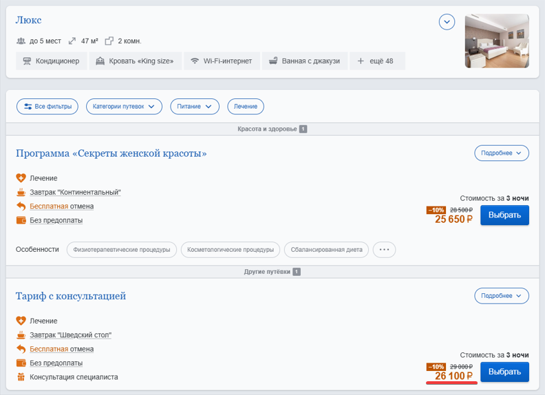The height and width of the screenshot is (395, 545).
Task: Open Без предоплаты in Тариф с консультацией
Action: point(56,363)
